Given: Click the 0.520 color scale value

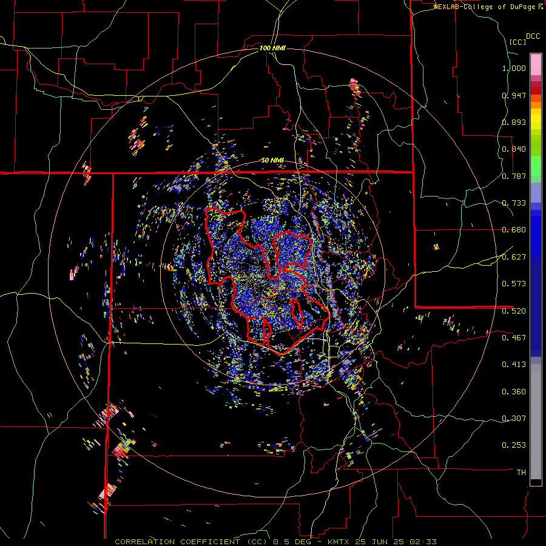Looking at the screenshot, I should point(514,311).
